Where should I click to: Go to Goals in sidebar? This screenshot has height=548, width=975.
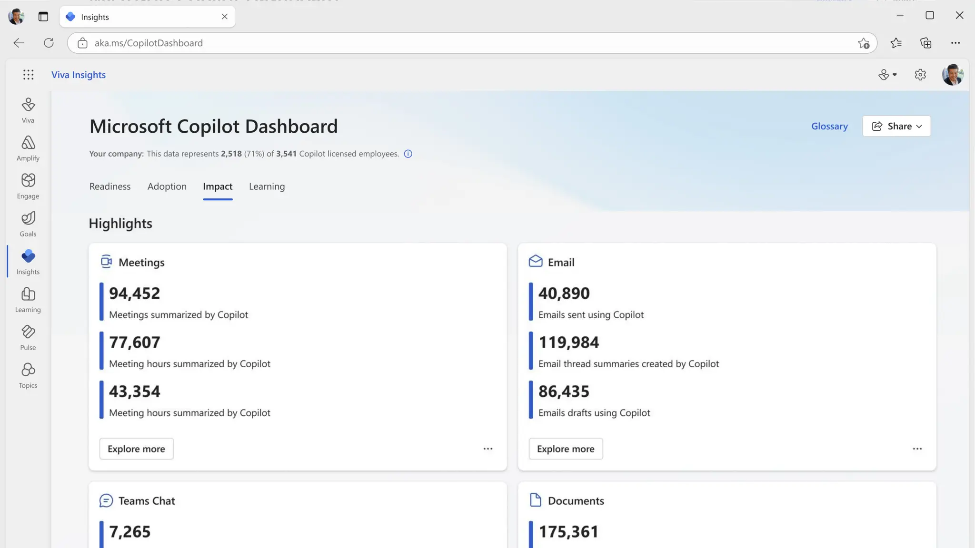(28, 224)
